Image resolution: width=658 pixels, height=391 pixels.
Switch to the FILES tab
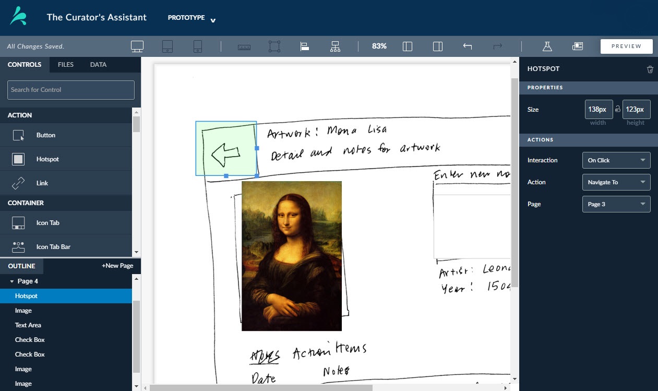[x=66, y=65]
